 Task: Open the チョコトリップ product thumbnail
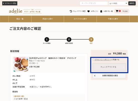click(21, 64)
